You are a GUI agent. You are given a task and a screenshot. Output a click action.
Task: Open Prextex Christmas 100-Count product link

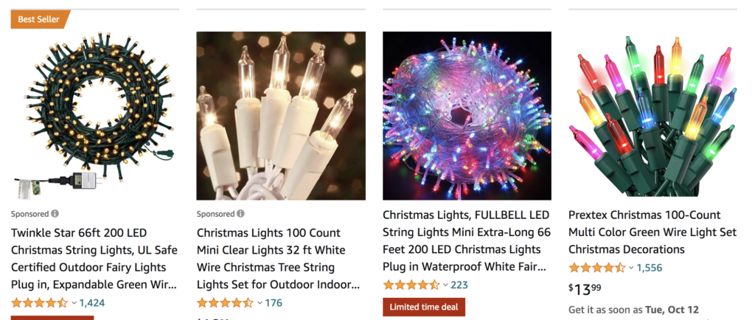[x=652, y=232]
